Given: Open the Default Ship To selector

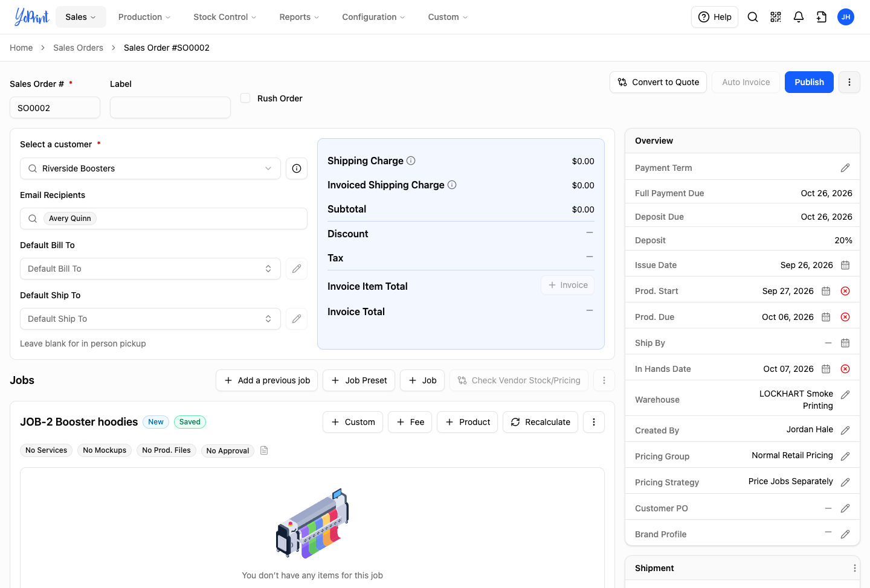Looking at the screenshot, I should click(150, 319).
